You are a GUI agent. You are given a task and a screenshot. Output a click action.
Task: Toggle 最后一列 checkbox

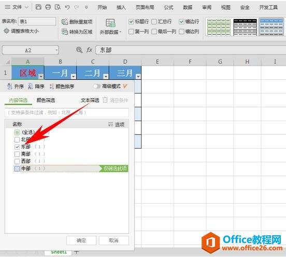(154, 32)
